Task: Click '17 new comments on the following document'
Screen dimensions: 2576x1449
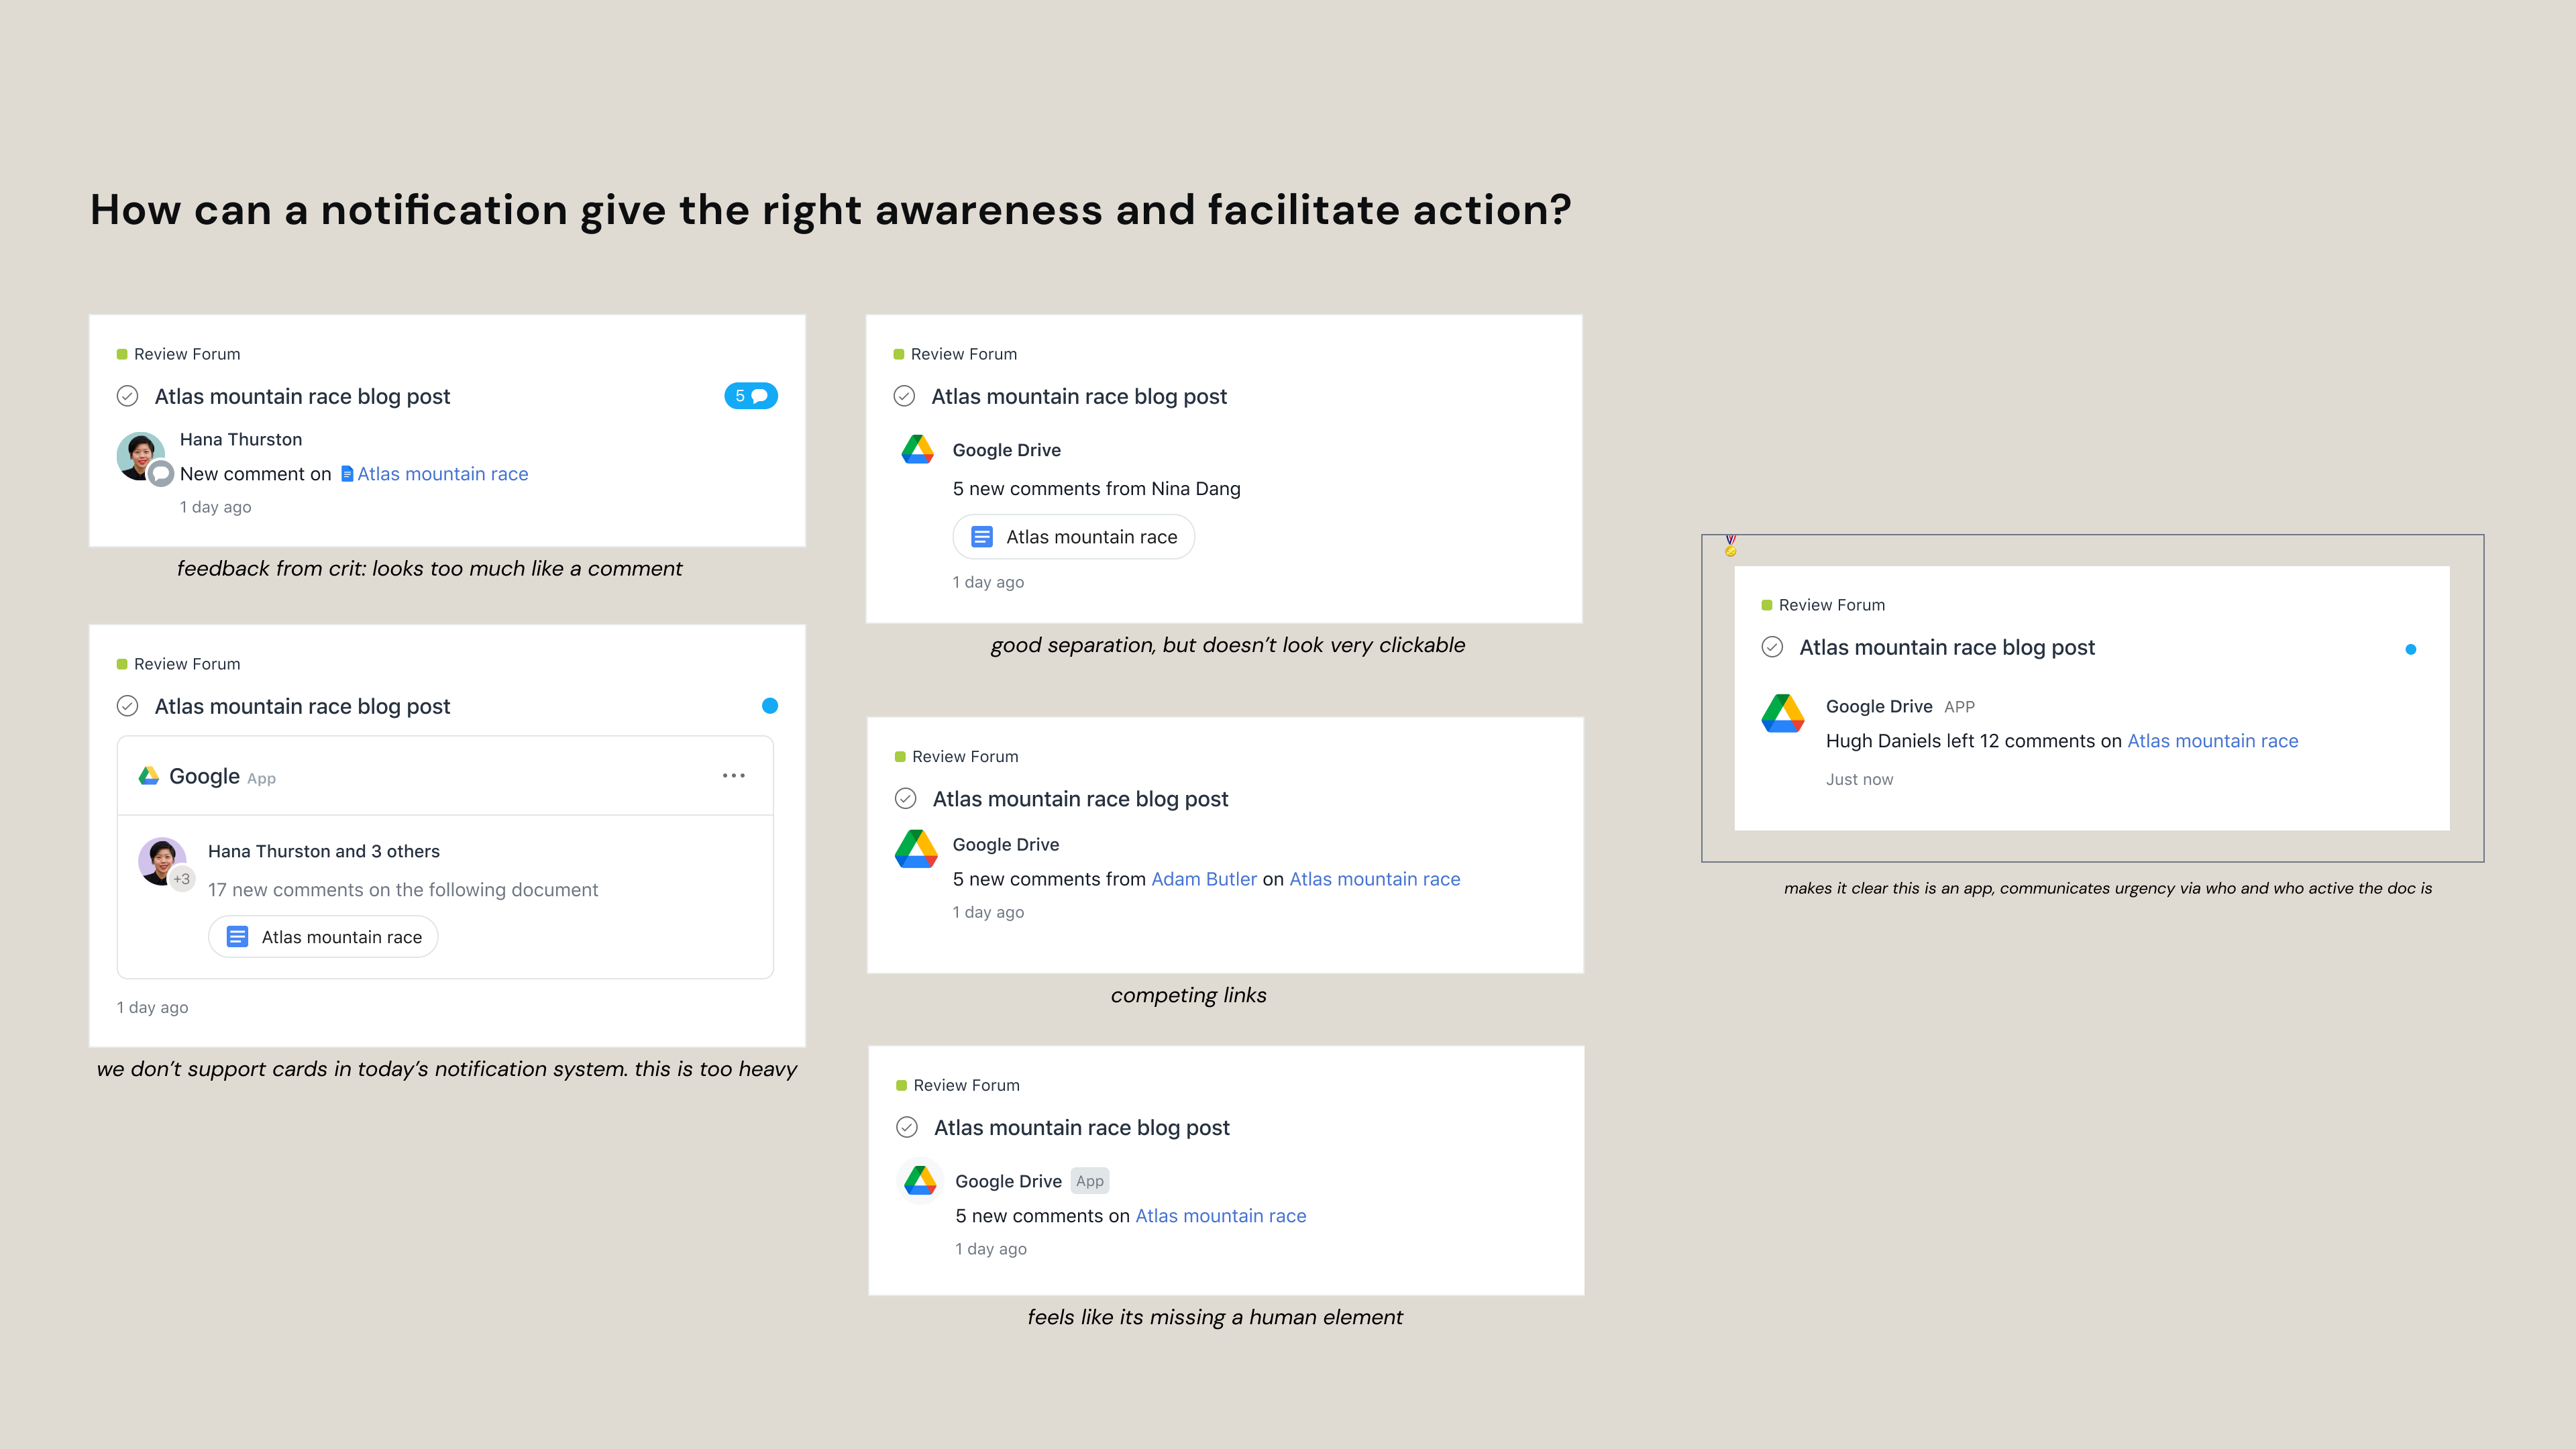Action: (403, 890)
